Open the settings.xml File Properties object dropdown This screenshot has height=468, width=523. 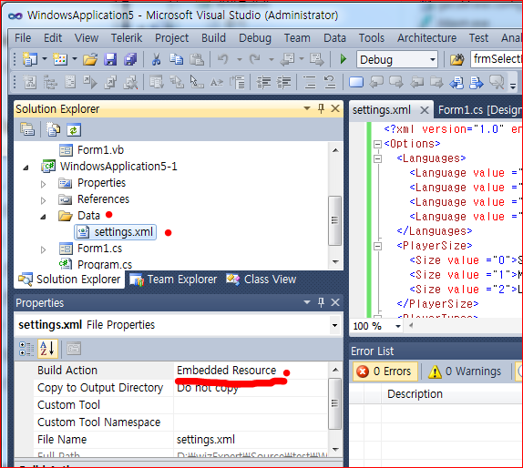click(x=334, y=325)
